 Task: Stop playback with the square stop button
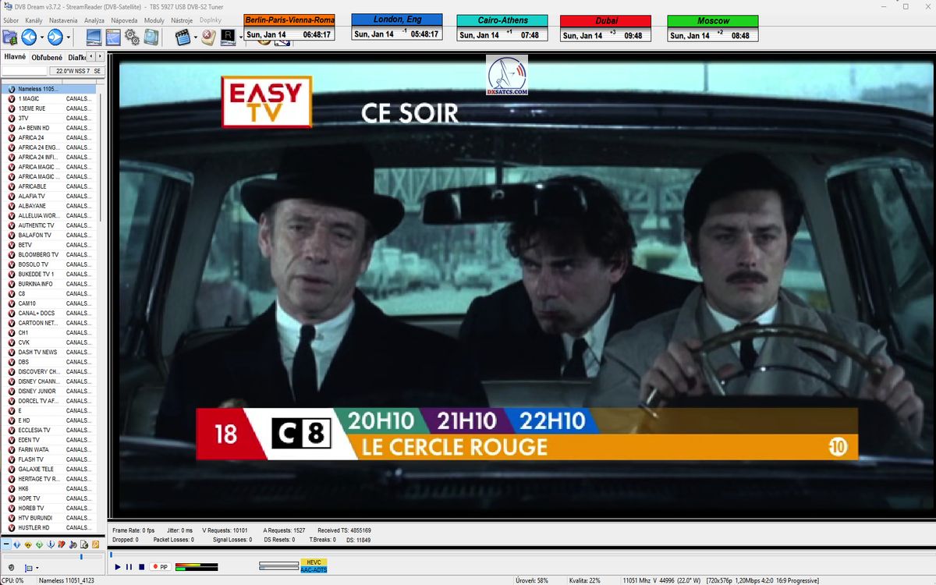click(141, 567)
